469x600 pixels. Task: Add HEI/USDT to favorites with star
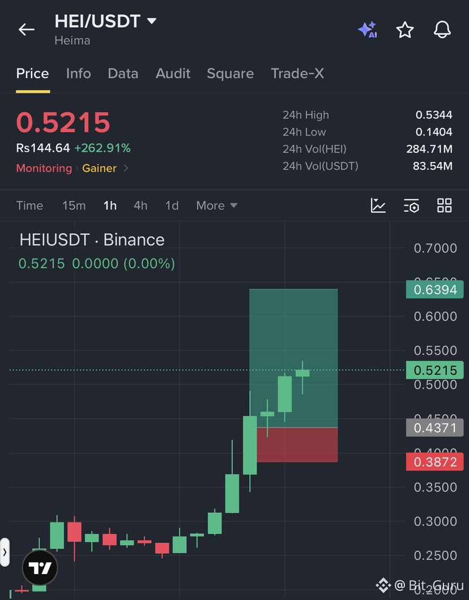(404, 30)
